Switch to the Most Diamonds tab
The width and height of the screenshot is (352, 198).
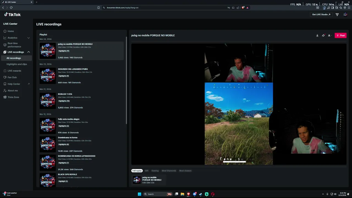[169, 171]
